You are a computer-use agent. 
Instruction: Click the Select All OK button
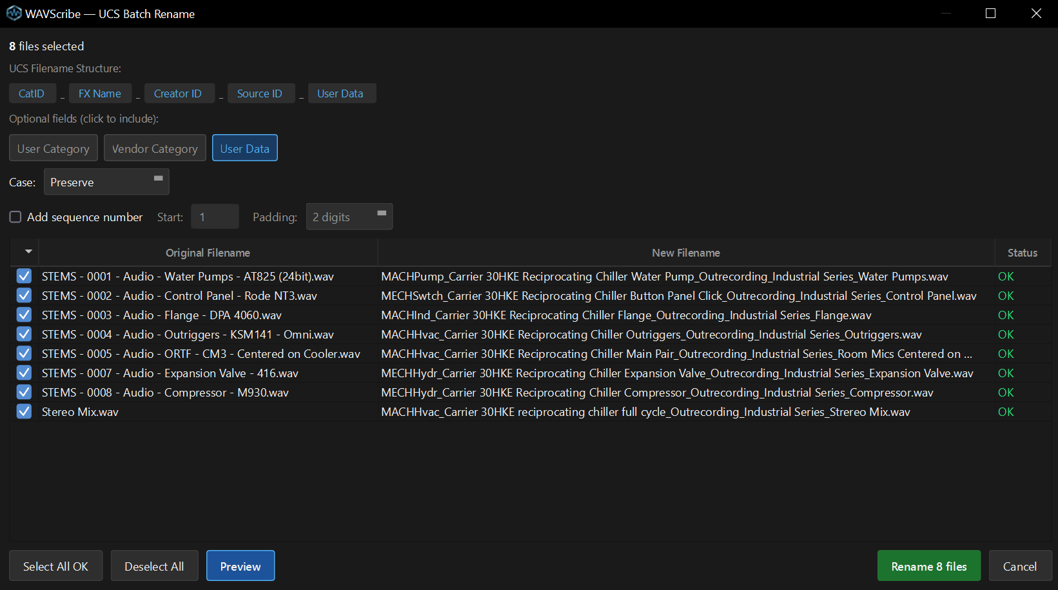pyautogui.click(x=55, y=566)
